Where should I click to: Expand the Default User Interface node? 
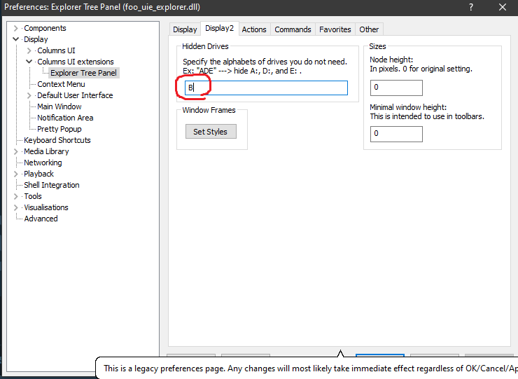29,95
